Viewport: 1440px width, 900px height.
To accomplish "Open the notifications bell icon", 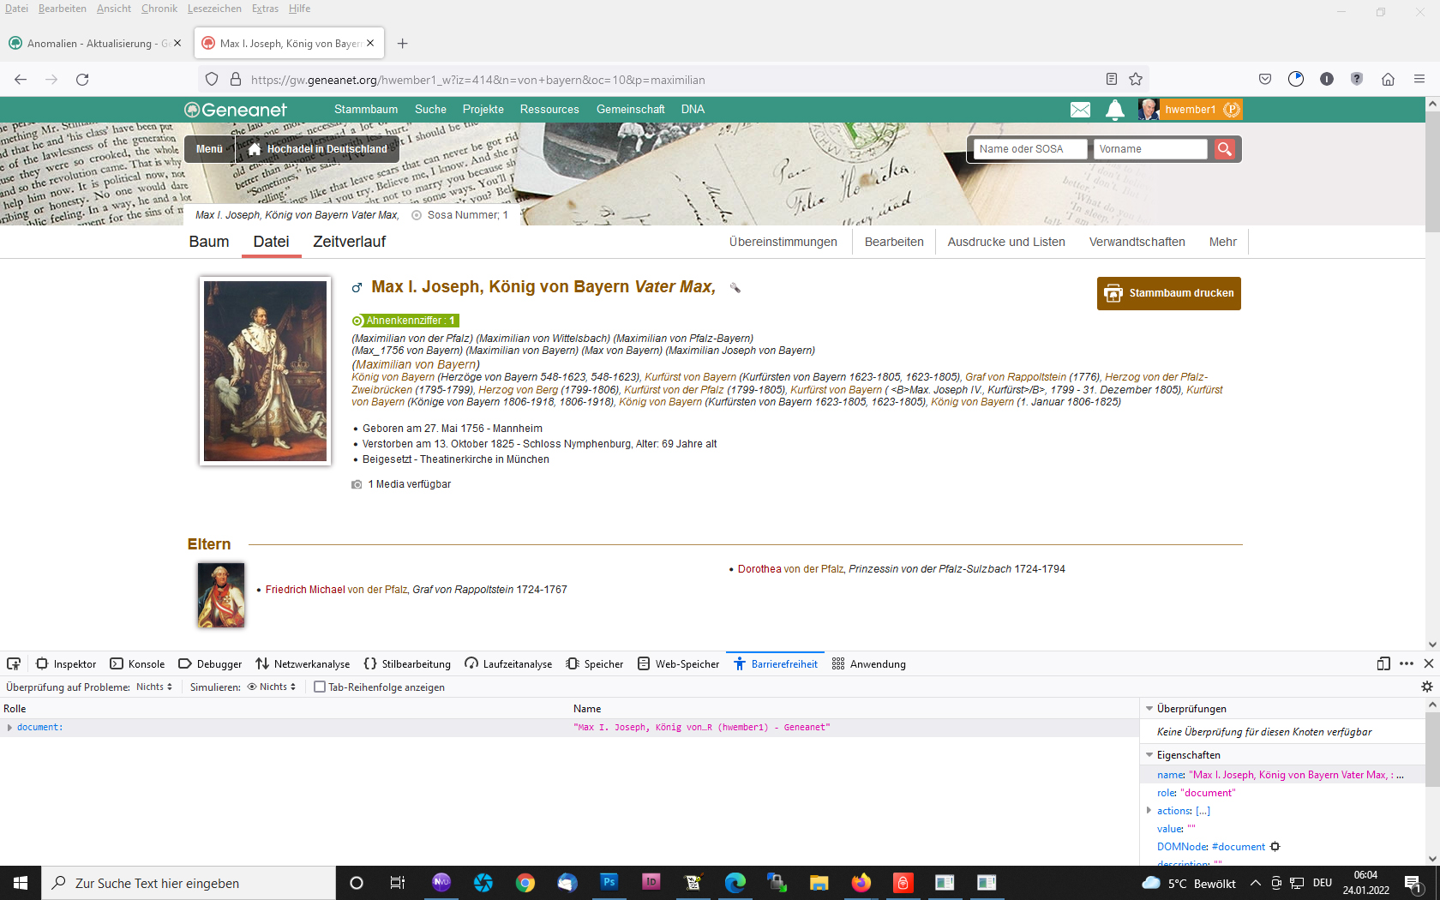I will (x=1114, y=110).
